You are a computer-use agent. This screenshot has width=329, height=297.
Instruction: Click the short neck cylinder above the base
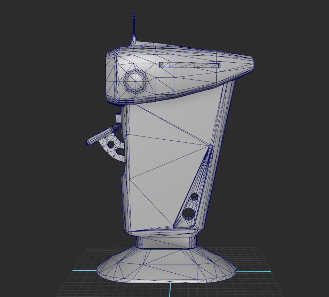[x=166, y=242]
